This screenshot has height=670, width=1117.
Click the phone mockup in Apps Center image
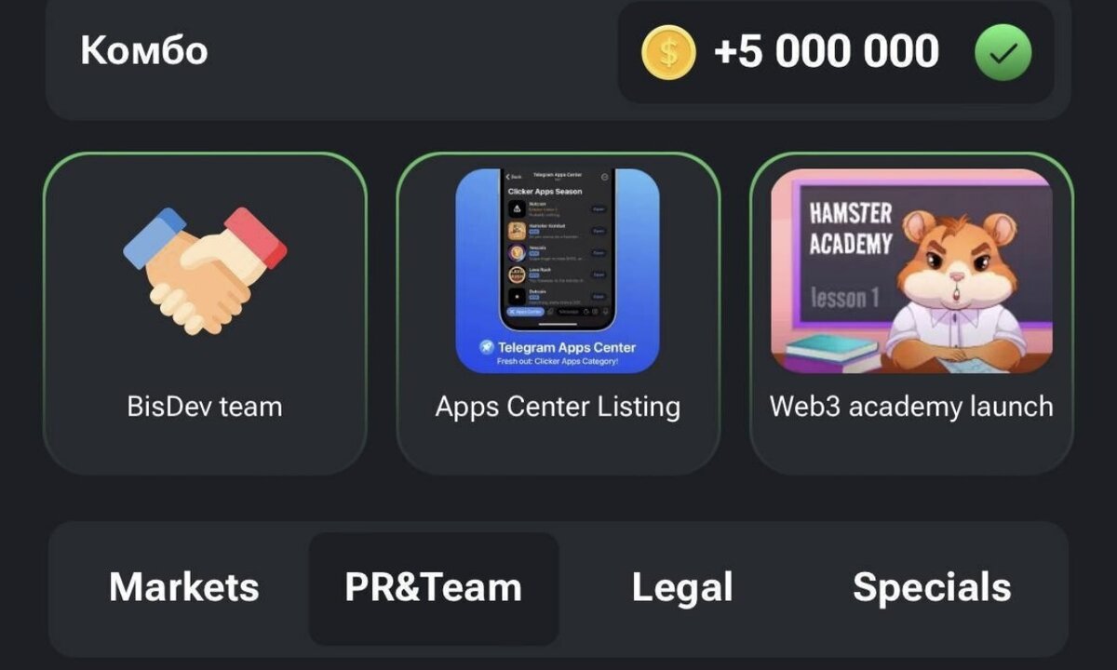(x=558, y=249)
